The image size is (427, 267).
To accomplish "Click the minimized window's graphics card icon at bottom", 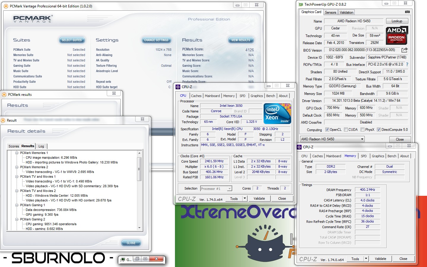I will (x=122, y=260).
